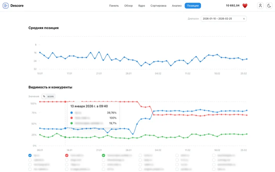This screenshot has height=172, width=275.
Task: Select the active Позиции tab
Action: 192,6
